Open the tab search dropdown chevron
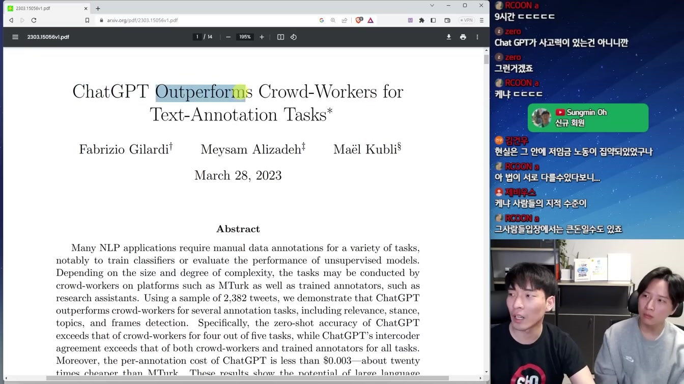This screenshot has width=684, height=384. [432, 6]
